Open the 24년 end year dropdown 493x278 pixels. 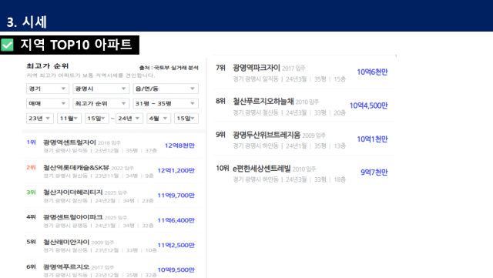129,119
